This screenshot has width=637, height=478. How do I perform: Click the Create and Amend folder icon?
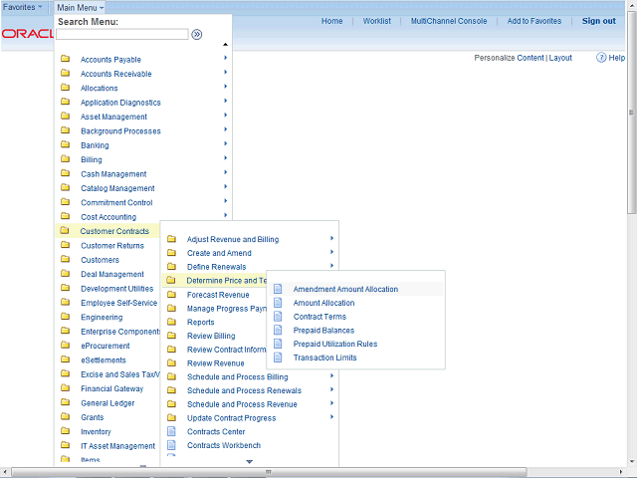click(172, 253)
